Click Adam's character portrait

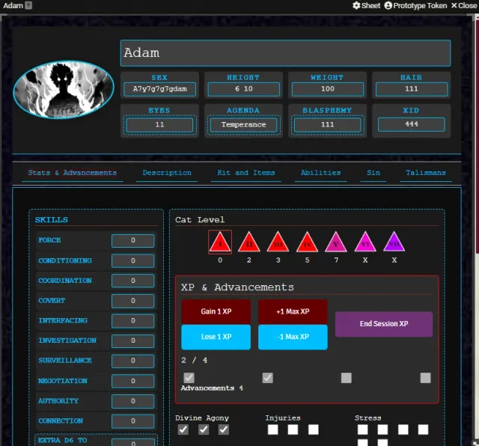coord(64,89)
